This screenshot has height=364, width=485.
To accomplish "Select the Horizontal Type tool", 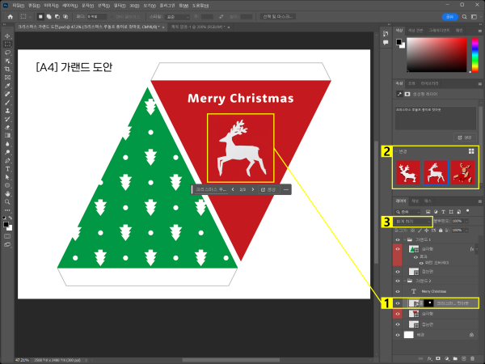I will pyautogui.click(x=7, y=169).
